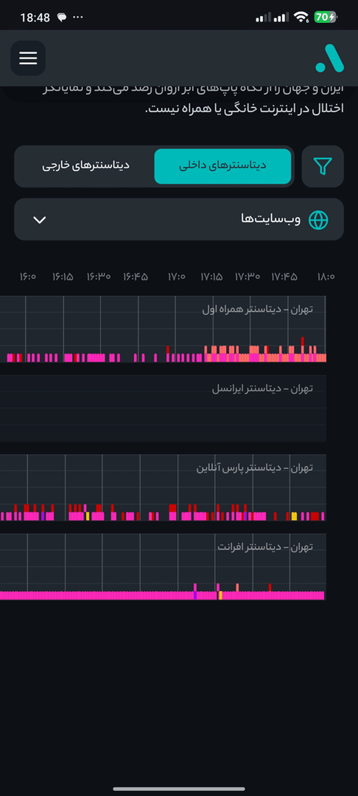The width and height of the screenshot is (358, 796).
Task: Click the 18:00 time axis label
Action: tap(326, 277)
